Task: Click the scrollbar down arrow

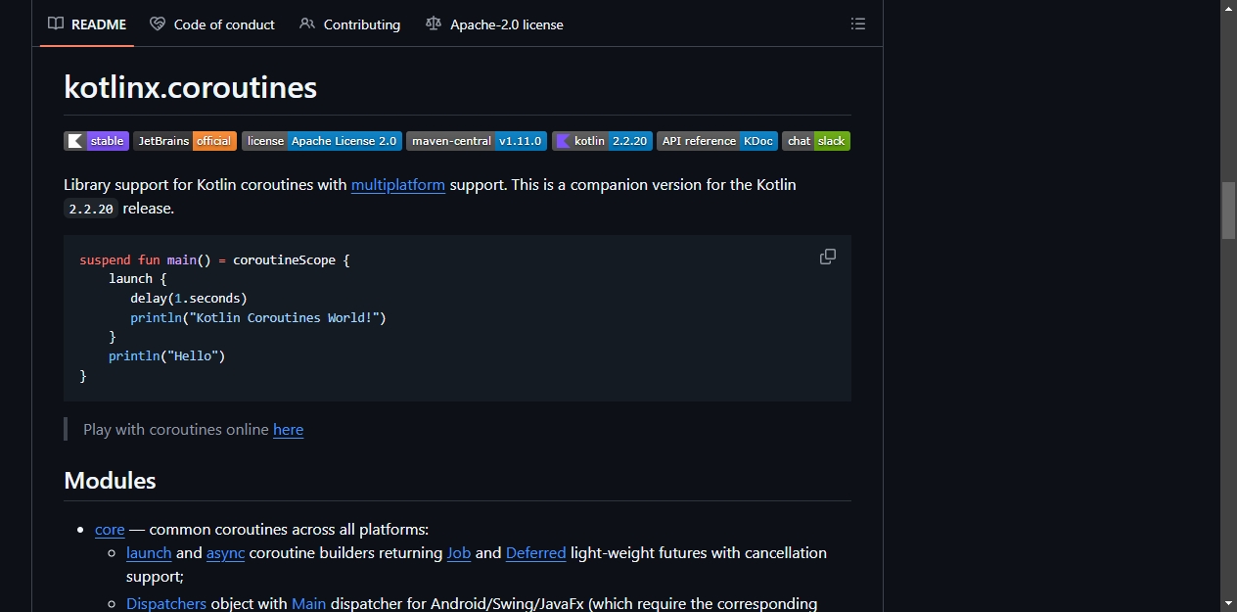Action: (1228, 603)
